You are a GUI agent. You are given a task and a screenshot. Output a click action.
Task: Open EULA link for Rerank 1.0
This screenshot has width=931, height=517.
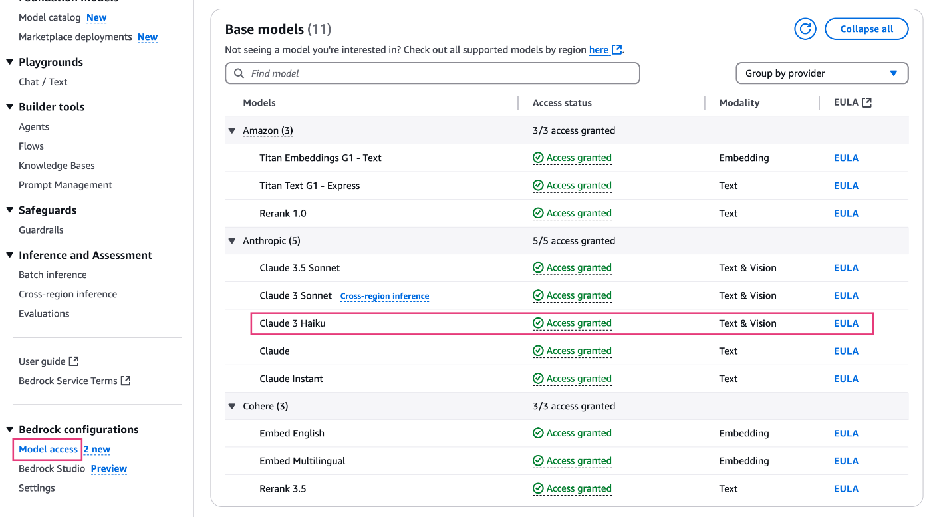click(846, 213)
